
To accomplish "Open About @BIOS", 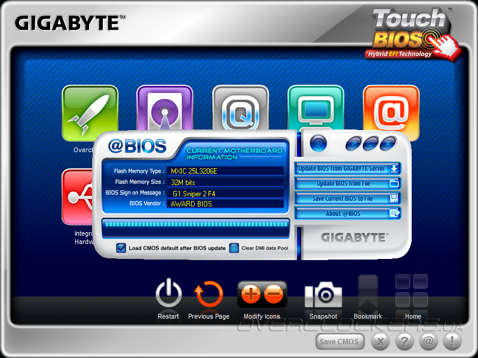I will pos(348,214).
